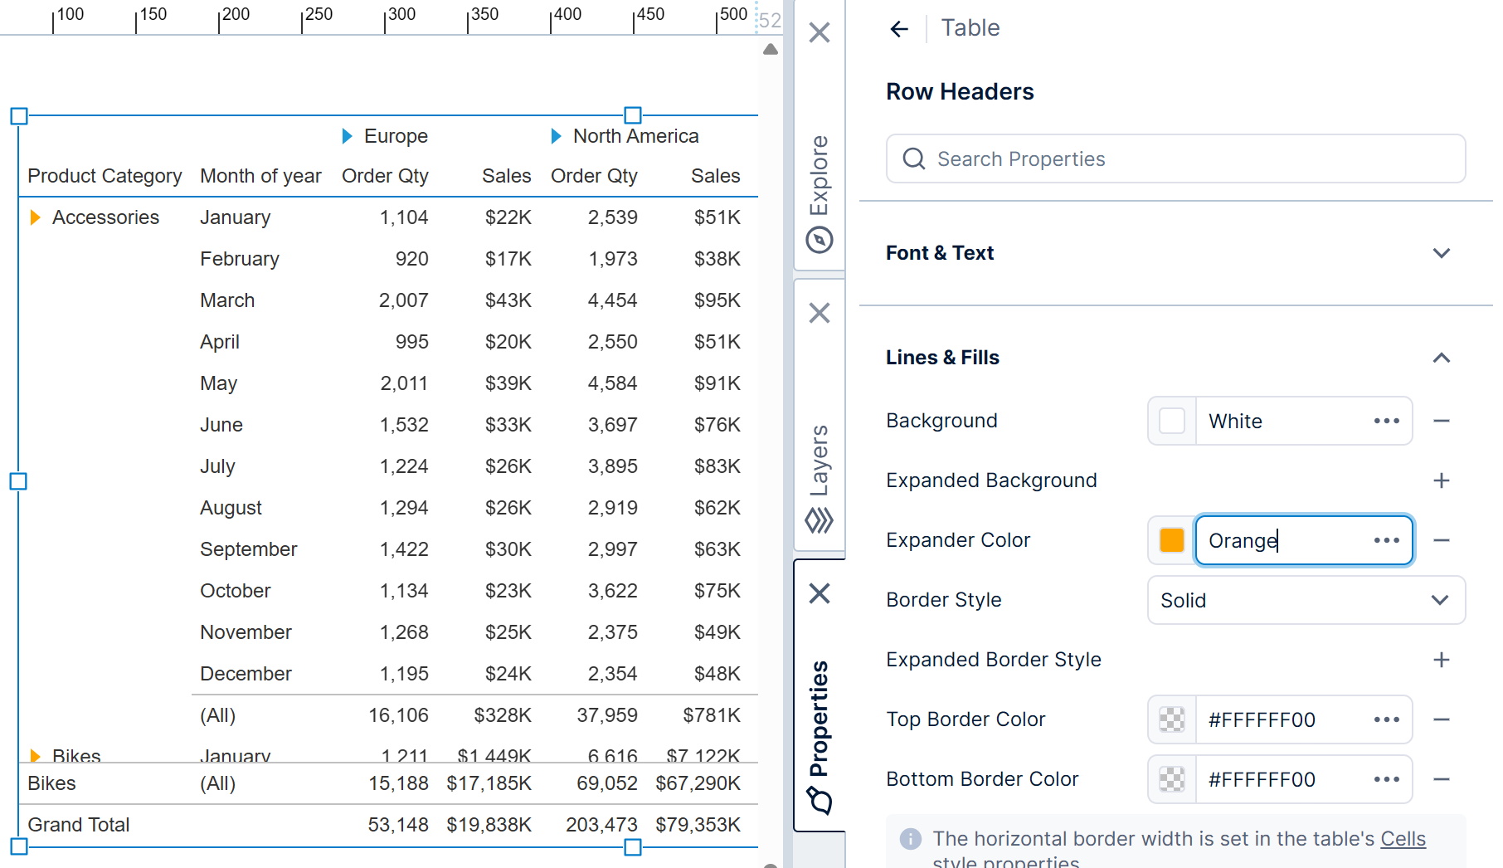Open more options for Background color
1503x868 pixels.
[1386, 421]
